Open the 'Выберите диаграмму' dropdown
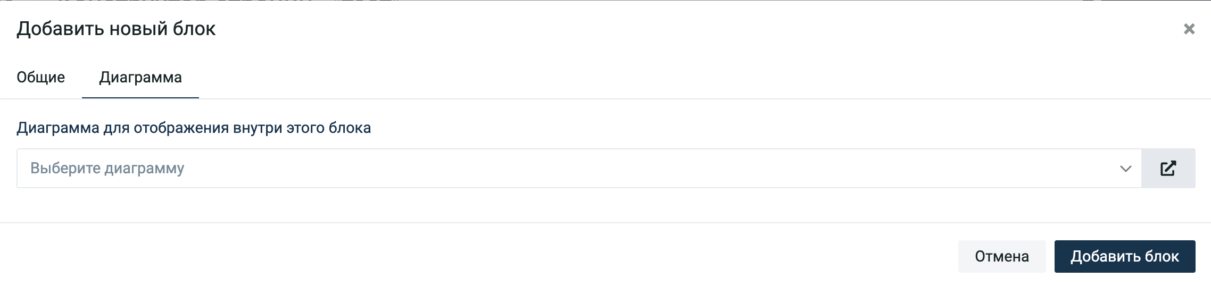 click(x=579, y=169)
